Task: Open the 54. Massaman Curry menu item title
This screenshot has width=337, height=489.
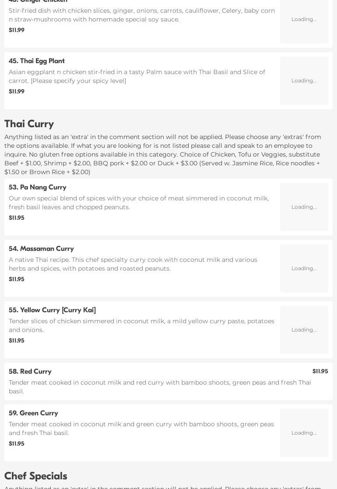Action: [x=41, y=249]
